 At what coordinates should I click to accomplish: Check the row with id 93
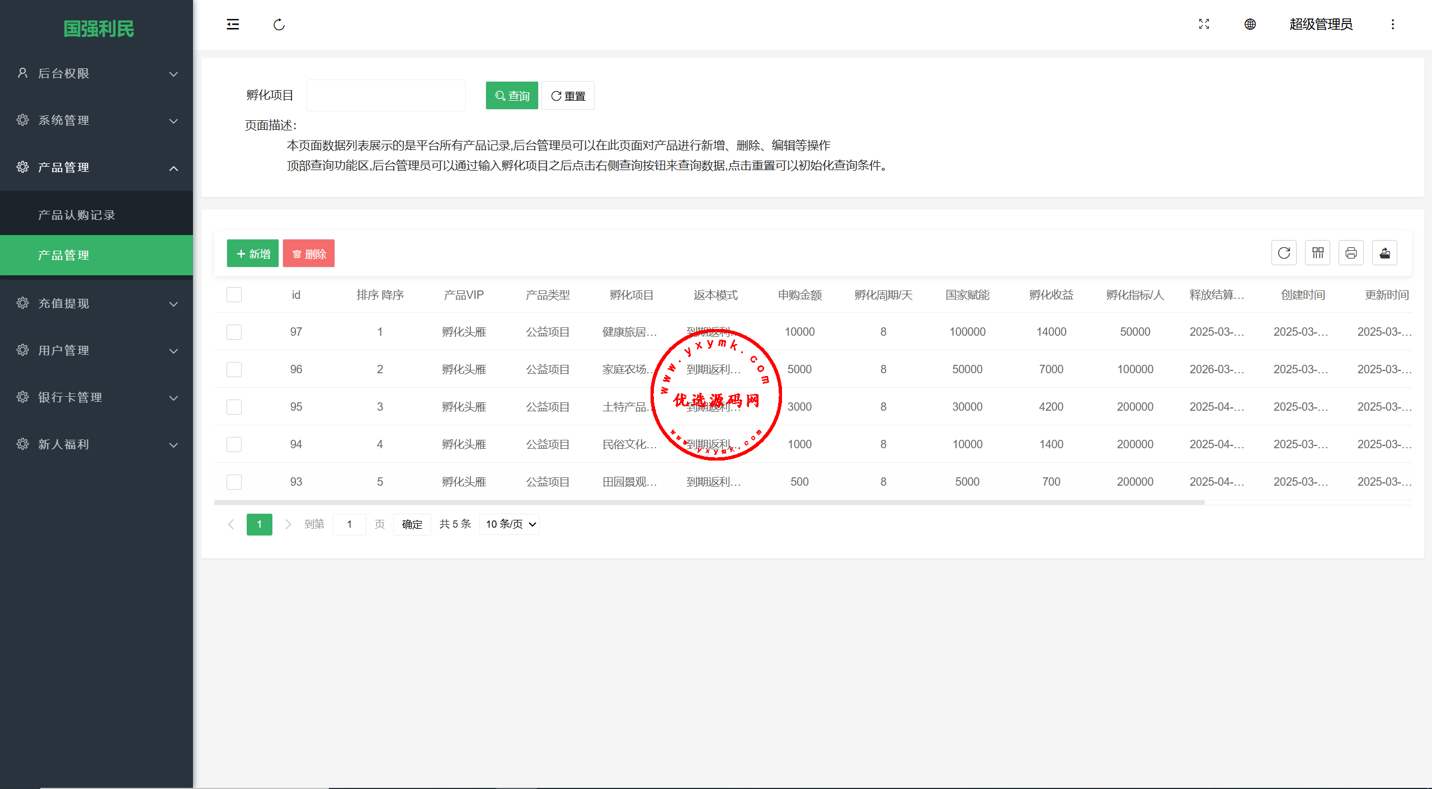pos(234,482)
